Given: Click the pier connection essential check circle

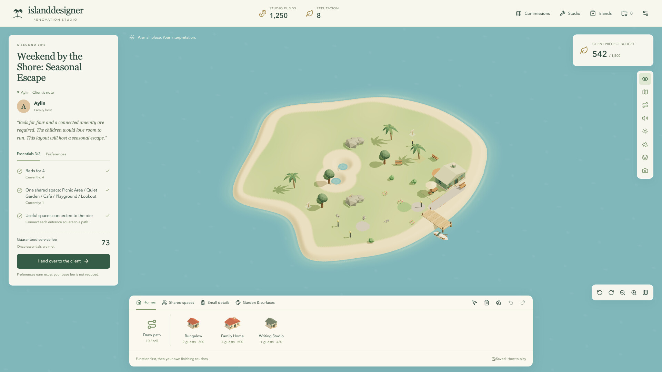Looking at the screenshot, I should (20, 216).
